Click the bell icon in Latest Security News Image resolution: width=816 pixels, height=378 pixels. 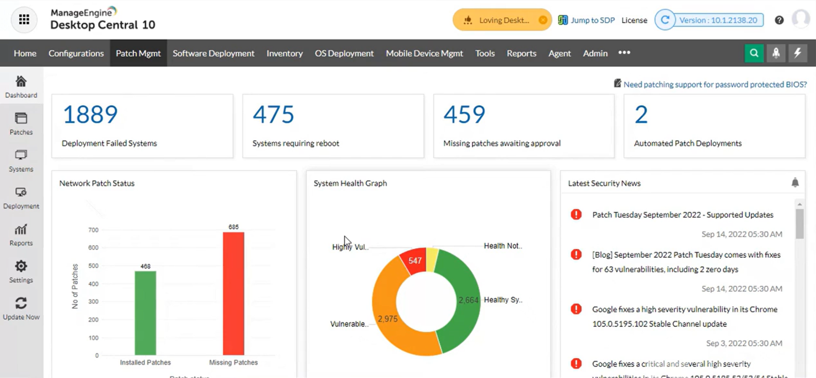click(x=795, y=182)
